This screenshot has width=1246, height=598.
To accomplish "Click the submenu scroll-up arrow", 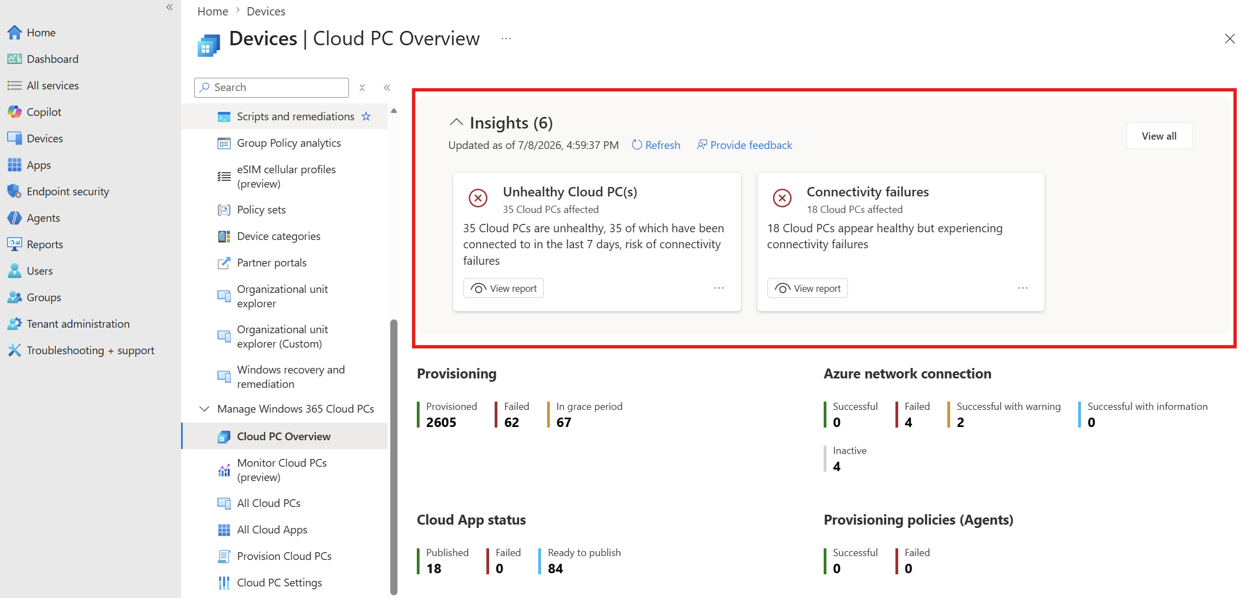I will (x=394, y=111).
